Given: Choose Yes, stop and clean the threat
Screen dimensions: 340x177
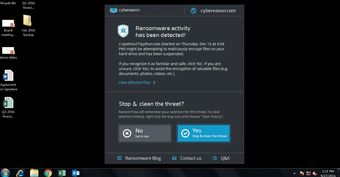Looking at the screenshot, I should (204, 133).
